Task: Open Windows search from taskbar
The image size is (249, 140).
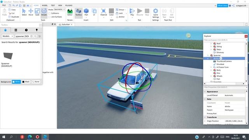Action: coord(11,137)
